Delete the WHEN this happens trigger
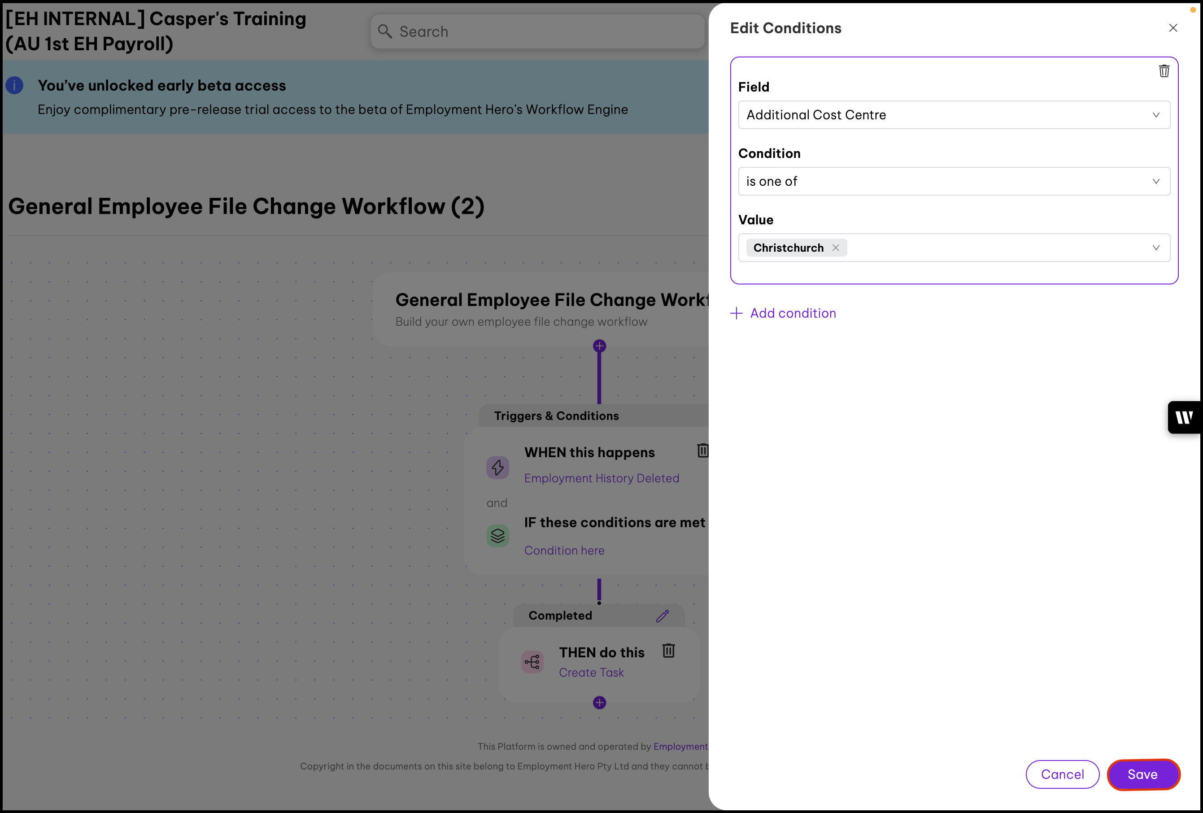 702,450
